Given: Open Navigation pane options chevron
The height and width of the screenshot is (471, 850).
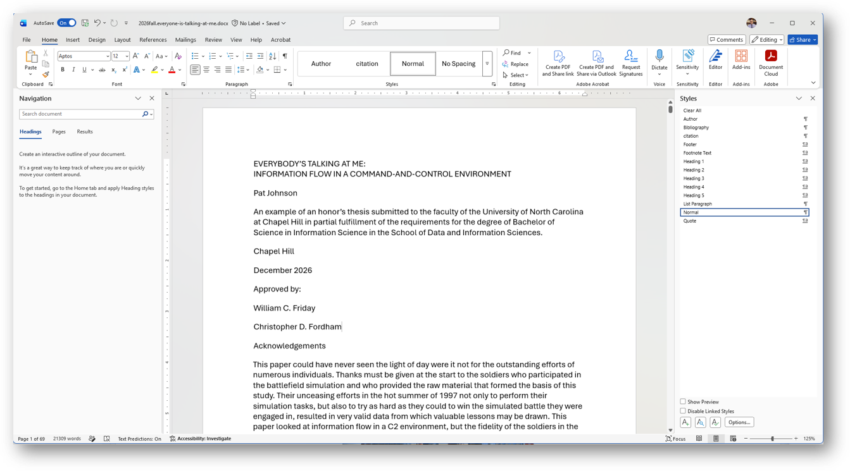Looking at the screenshot, I should click(138, 99).
